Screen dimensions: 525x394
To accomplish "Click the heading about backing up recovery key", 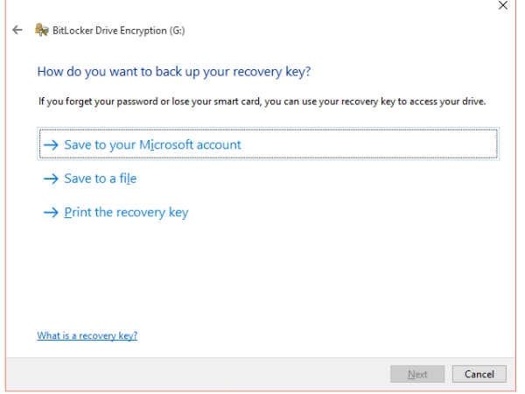I will pyautogui.click(x=174, y=72).
